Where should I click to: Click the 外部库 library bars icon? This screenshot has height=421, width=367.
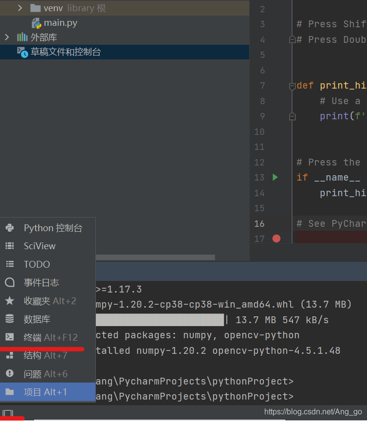[22, 37]
